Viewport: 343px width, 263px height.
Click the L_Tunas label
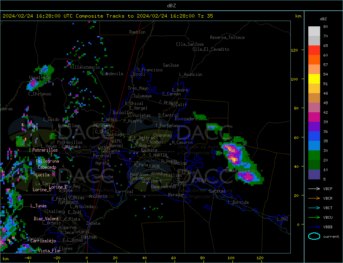click(38, 206)
